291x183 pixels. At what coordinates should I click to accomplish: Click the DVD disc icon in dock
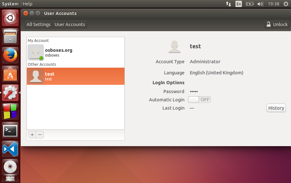[10, 167]
